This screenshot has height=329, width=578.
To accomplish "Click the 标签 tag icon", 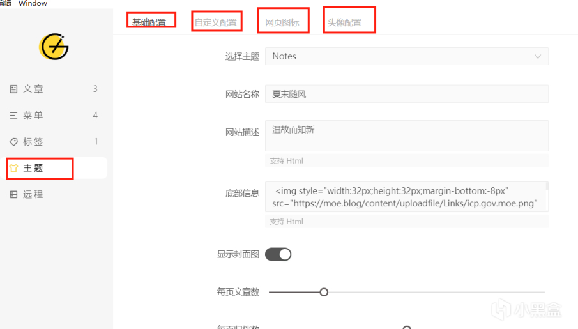I will (13, 142).
